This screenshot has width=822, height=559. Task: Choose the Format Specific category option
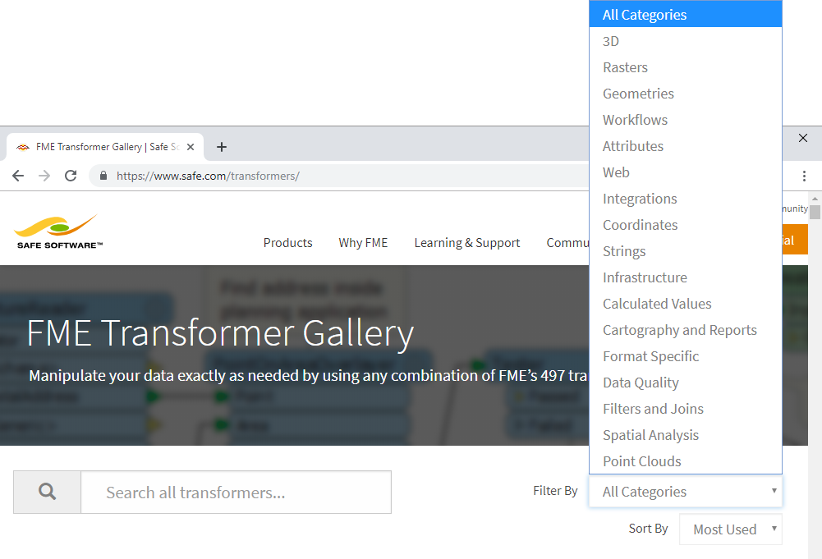(686, 356)
